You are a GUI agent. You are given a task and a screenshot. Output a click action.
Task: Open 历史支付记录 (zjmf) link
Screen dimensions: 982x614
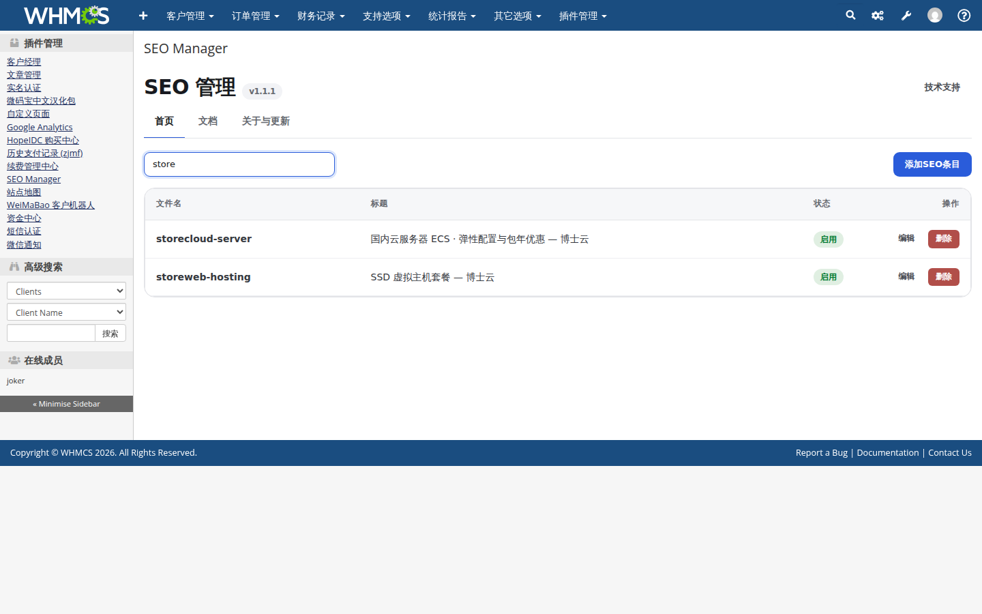coord(45,153)
